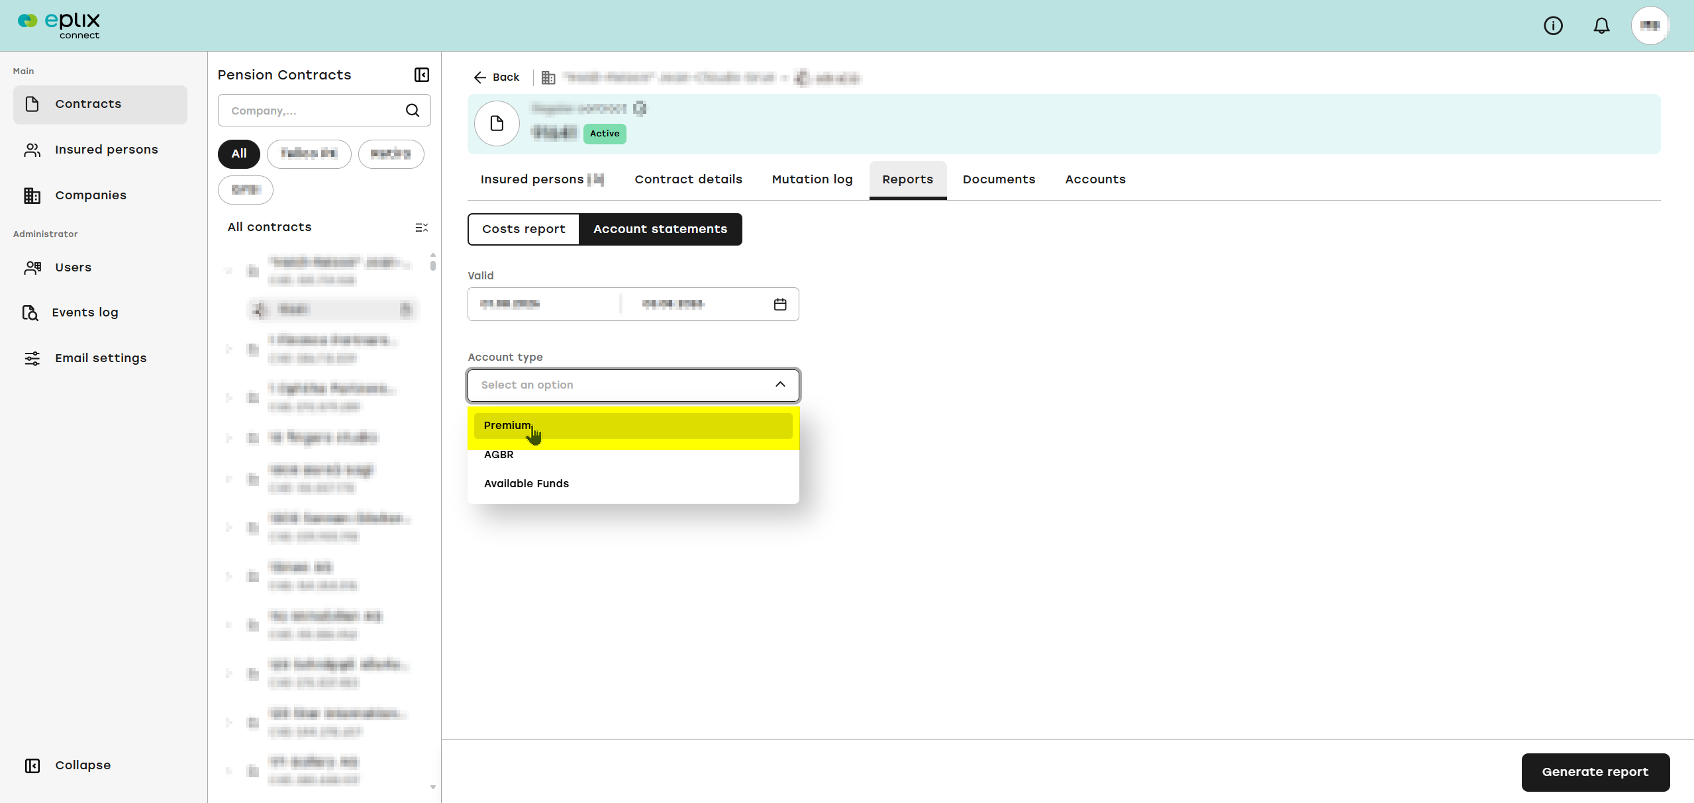This screenshot has height=803, width=1694.
Task: Open Insured persons in sidebar
Action: coord(100,150)
